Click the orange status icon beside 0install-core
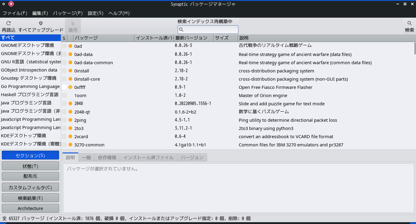Screen dimensions: 416x224 [70, 79]
